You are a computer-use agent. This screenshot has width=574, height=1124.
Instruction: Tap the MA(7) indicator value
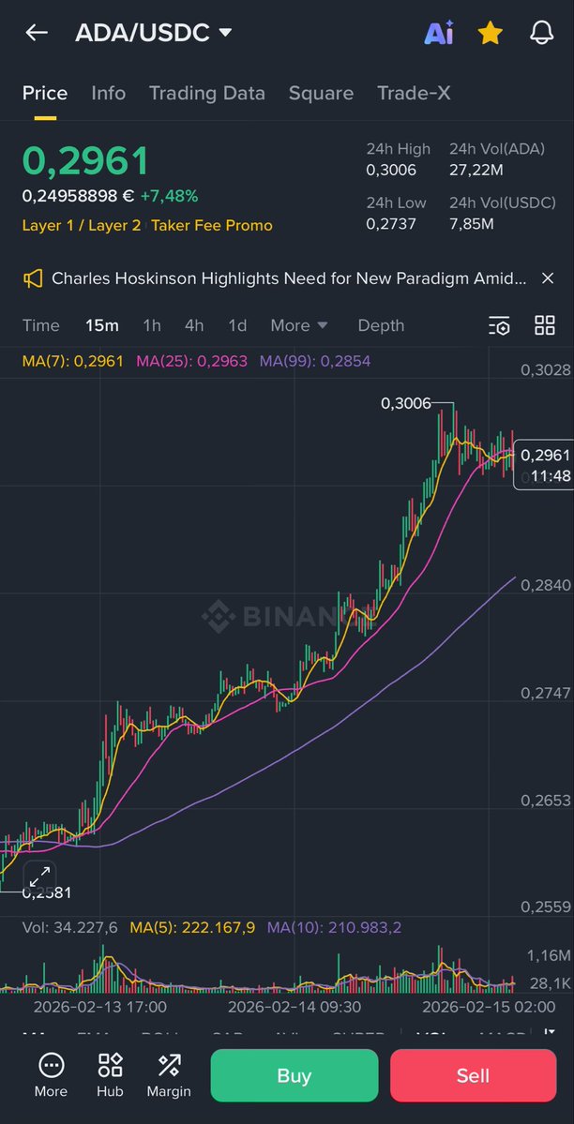[72, 361]
